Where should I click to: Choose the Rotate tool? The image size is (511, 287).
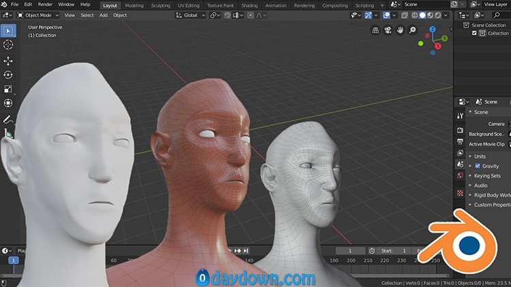point(8,75)
